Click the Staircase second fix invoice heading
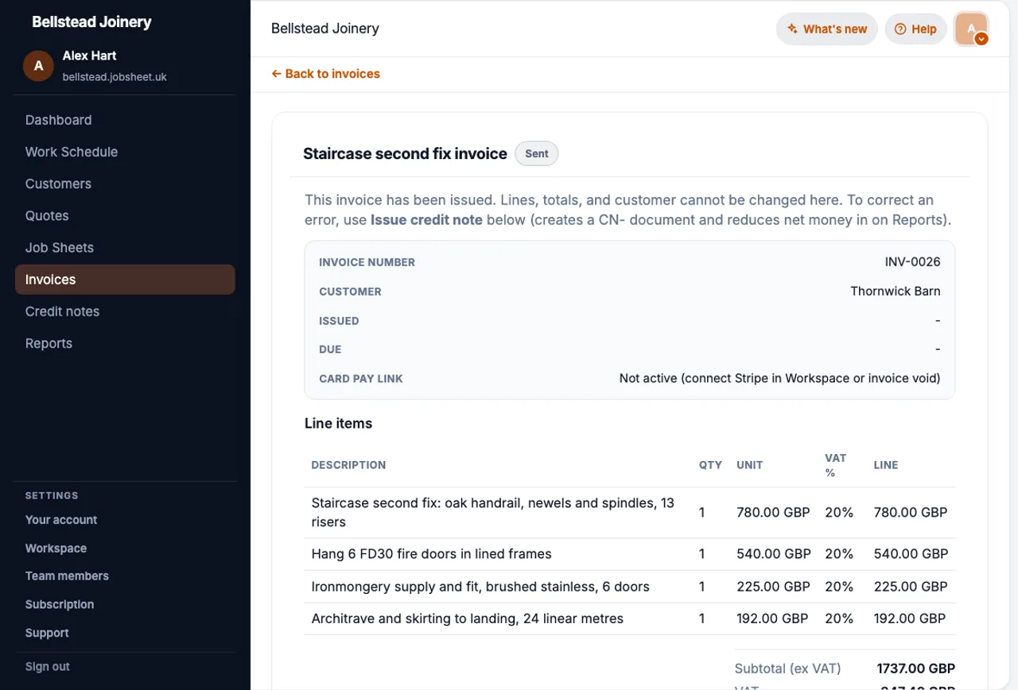The image size is (1018, 690). [405, 154]
